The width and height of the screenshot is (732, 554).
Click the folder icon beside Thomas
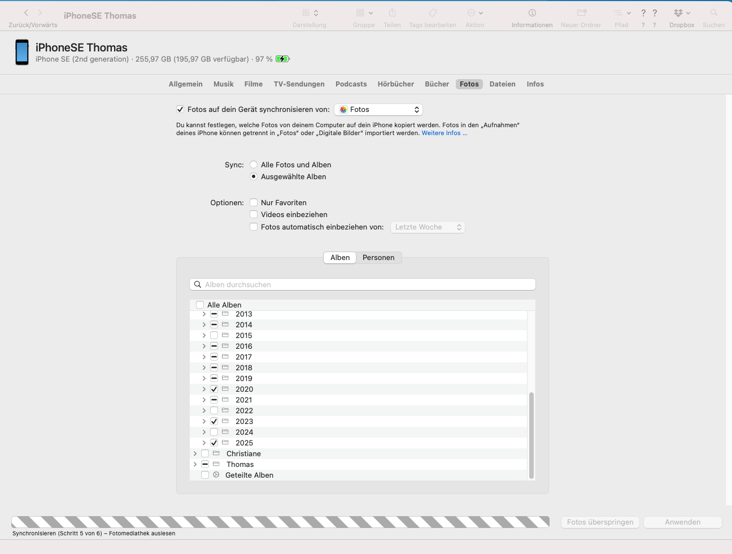216,464
